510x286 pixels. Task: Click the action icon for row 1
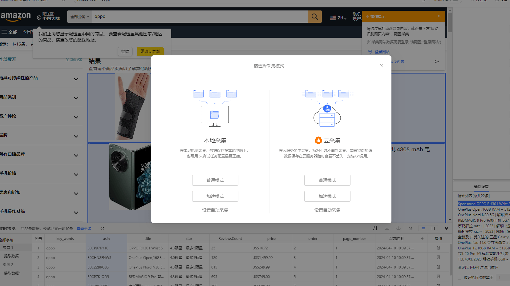tap(438, 248)
